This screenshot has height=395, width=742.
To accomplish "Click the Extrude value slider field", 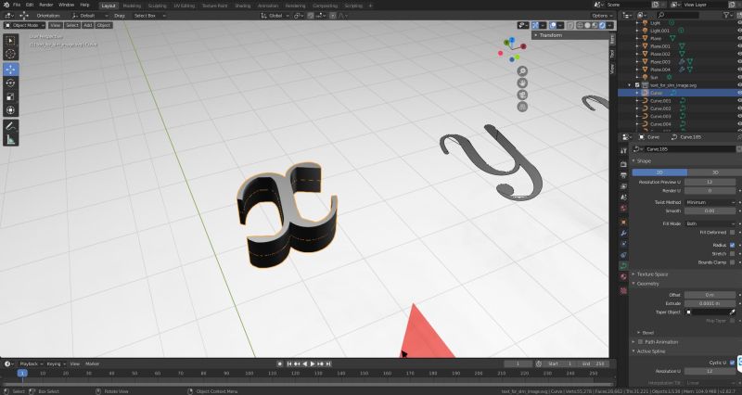I will tap(710, 303).
